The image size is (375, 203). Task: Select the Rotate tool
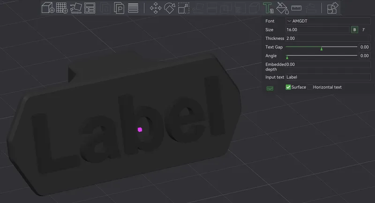click(170, 8)
